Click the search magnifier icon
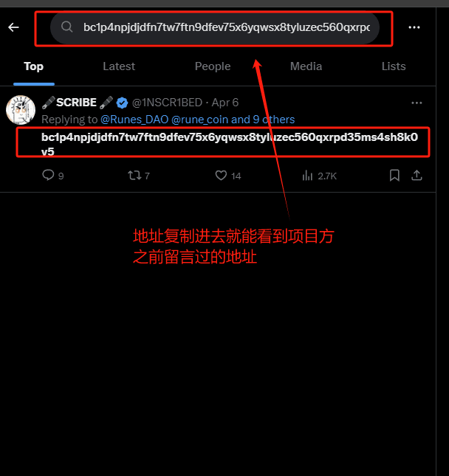The height and width of the screenshot is (476, 449). (67, 27)
